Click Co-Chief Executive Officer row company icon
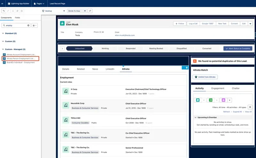The image size is (256, 158). (66, 135)
